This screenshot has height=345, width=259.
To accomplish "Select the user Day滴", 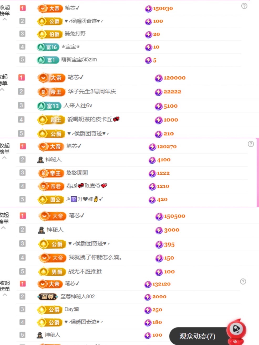I will 72,309.
